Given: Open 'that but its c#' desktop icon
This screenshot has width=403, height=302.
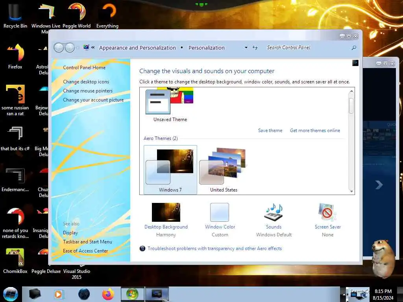Looking at the screenshot, I should (15, 138).
